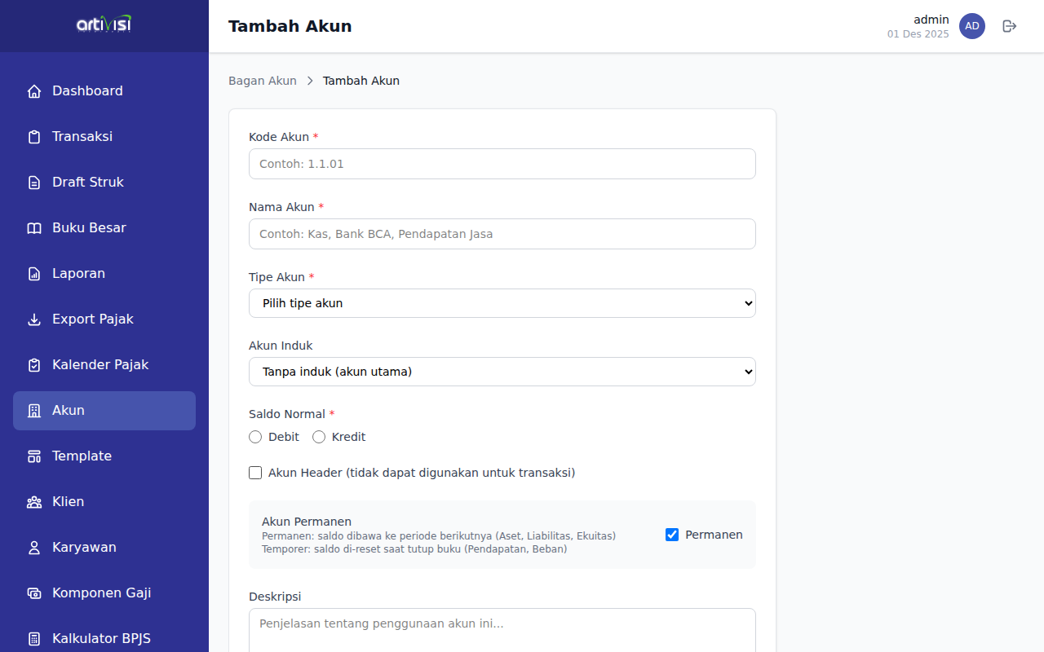
Task: Click the Transaksi clipboard icon
Action: pyautogui.click(x=34, y=137)
